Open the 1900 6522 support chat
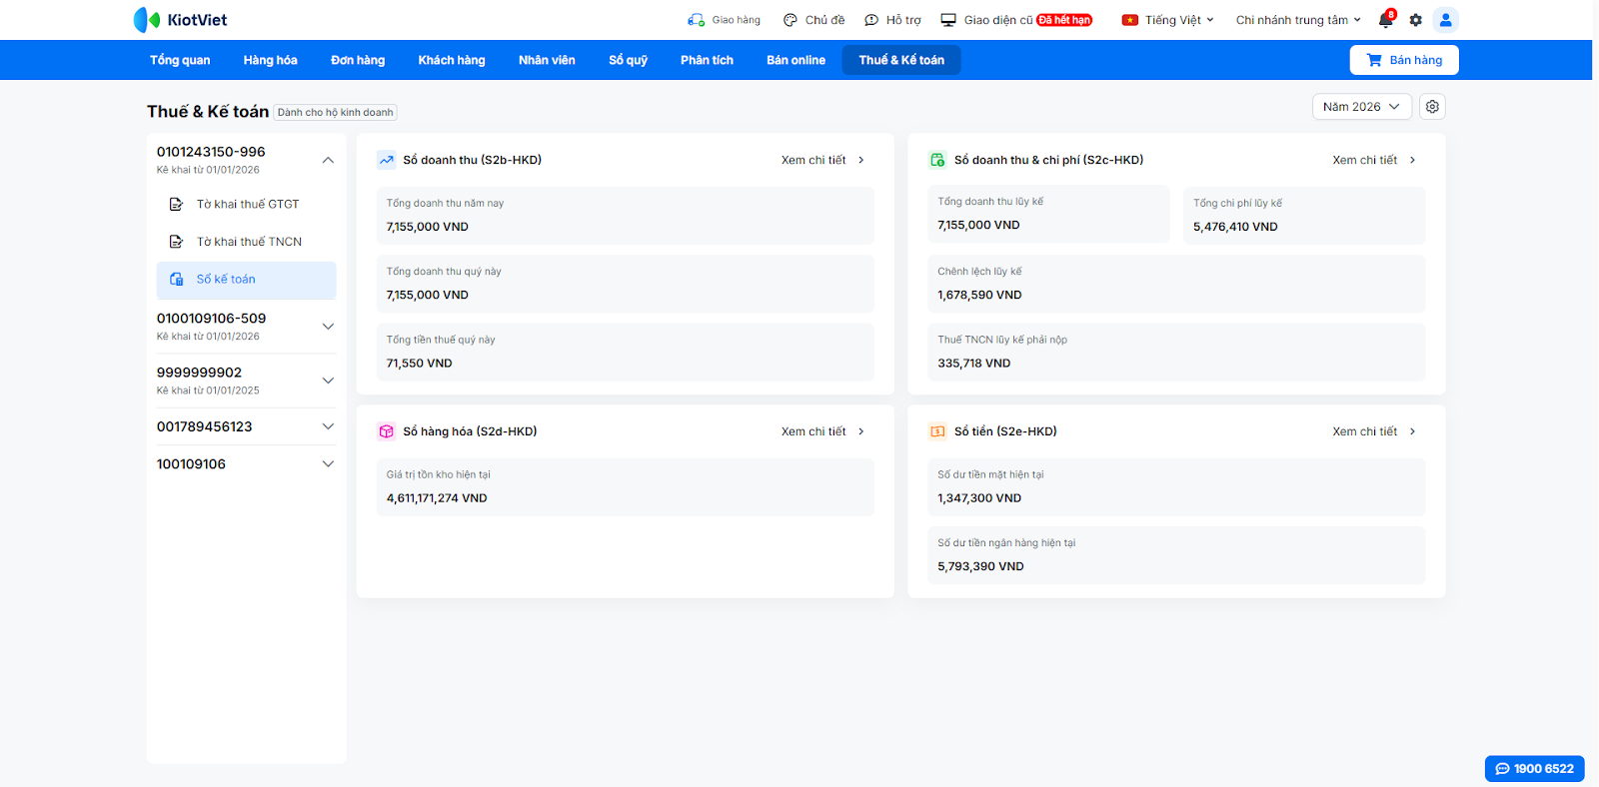Viewport: 1599px width, 787px height. 1534,769
